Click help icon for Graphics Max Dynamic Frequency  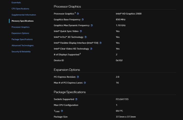92,25
